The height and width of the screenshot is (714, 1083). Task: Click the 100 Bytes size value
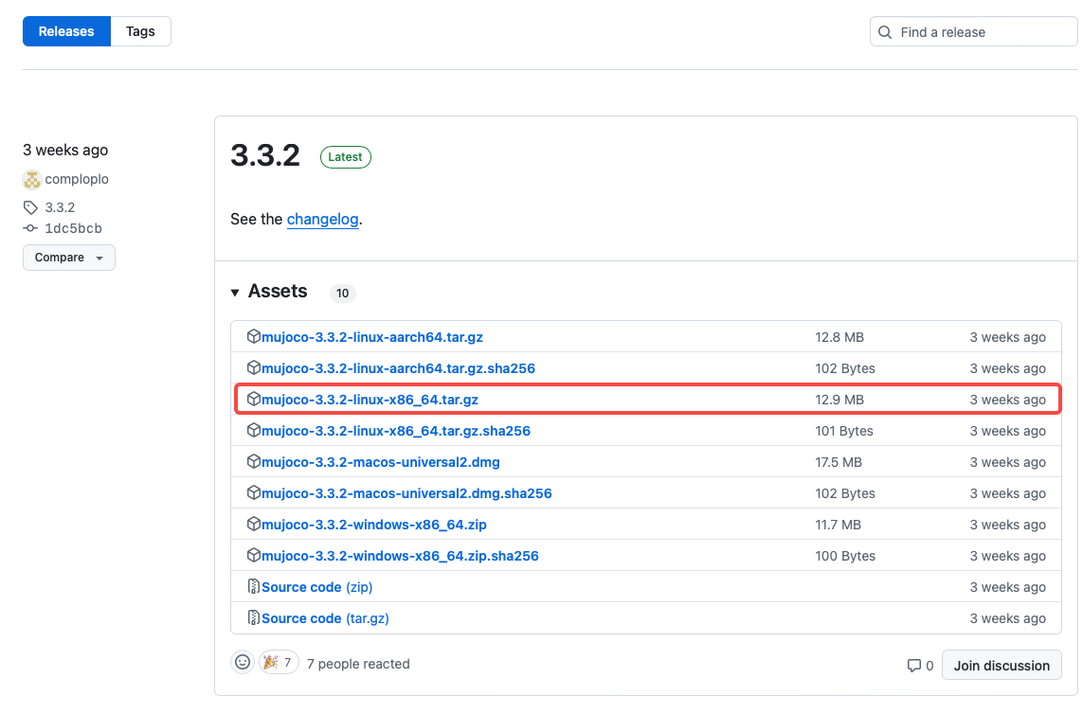click(845, 556)
